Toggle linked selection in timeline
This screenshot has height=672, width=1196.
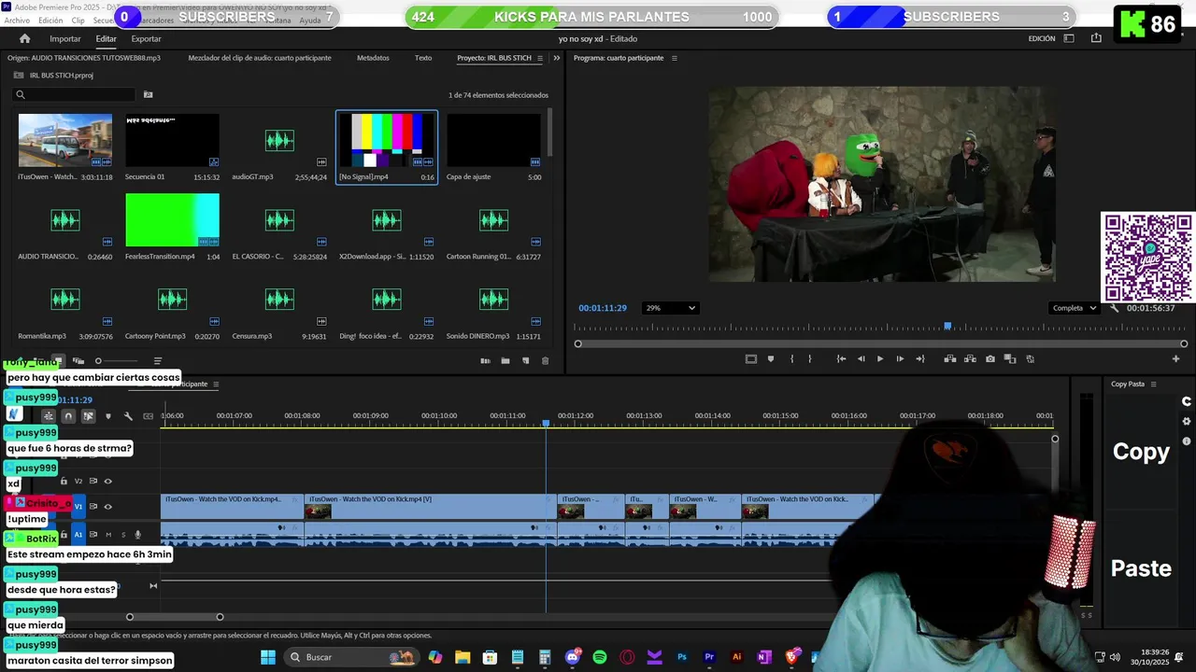89,416
